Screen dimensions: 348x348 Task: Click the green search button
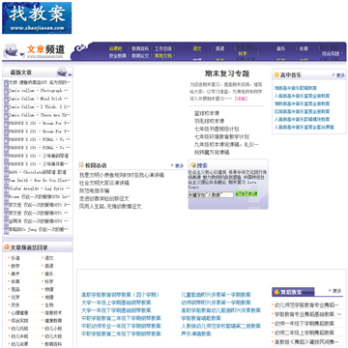[246, 193]
